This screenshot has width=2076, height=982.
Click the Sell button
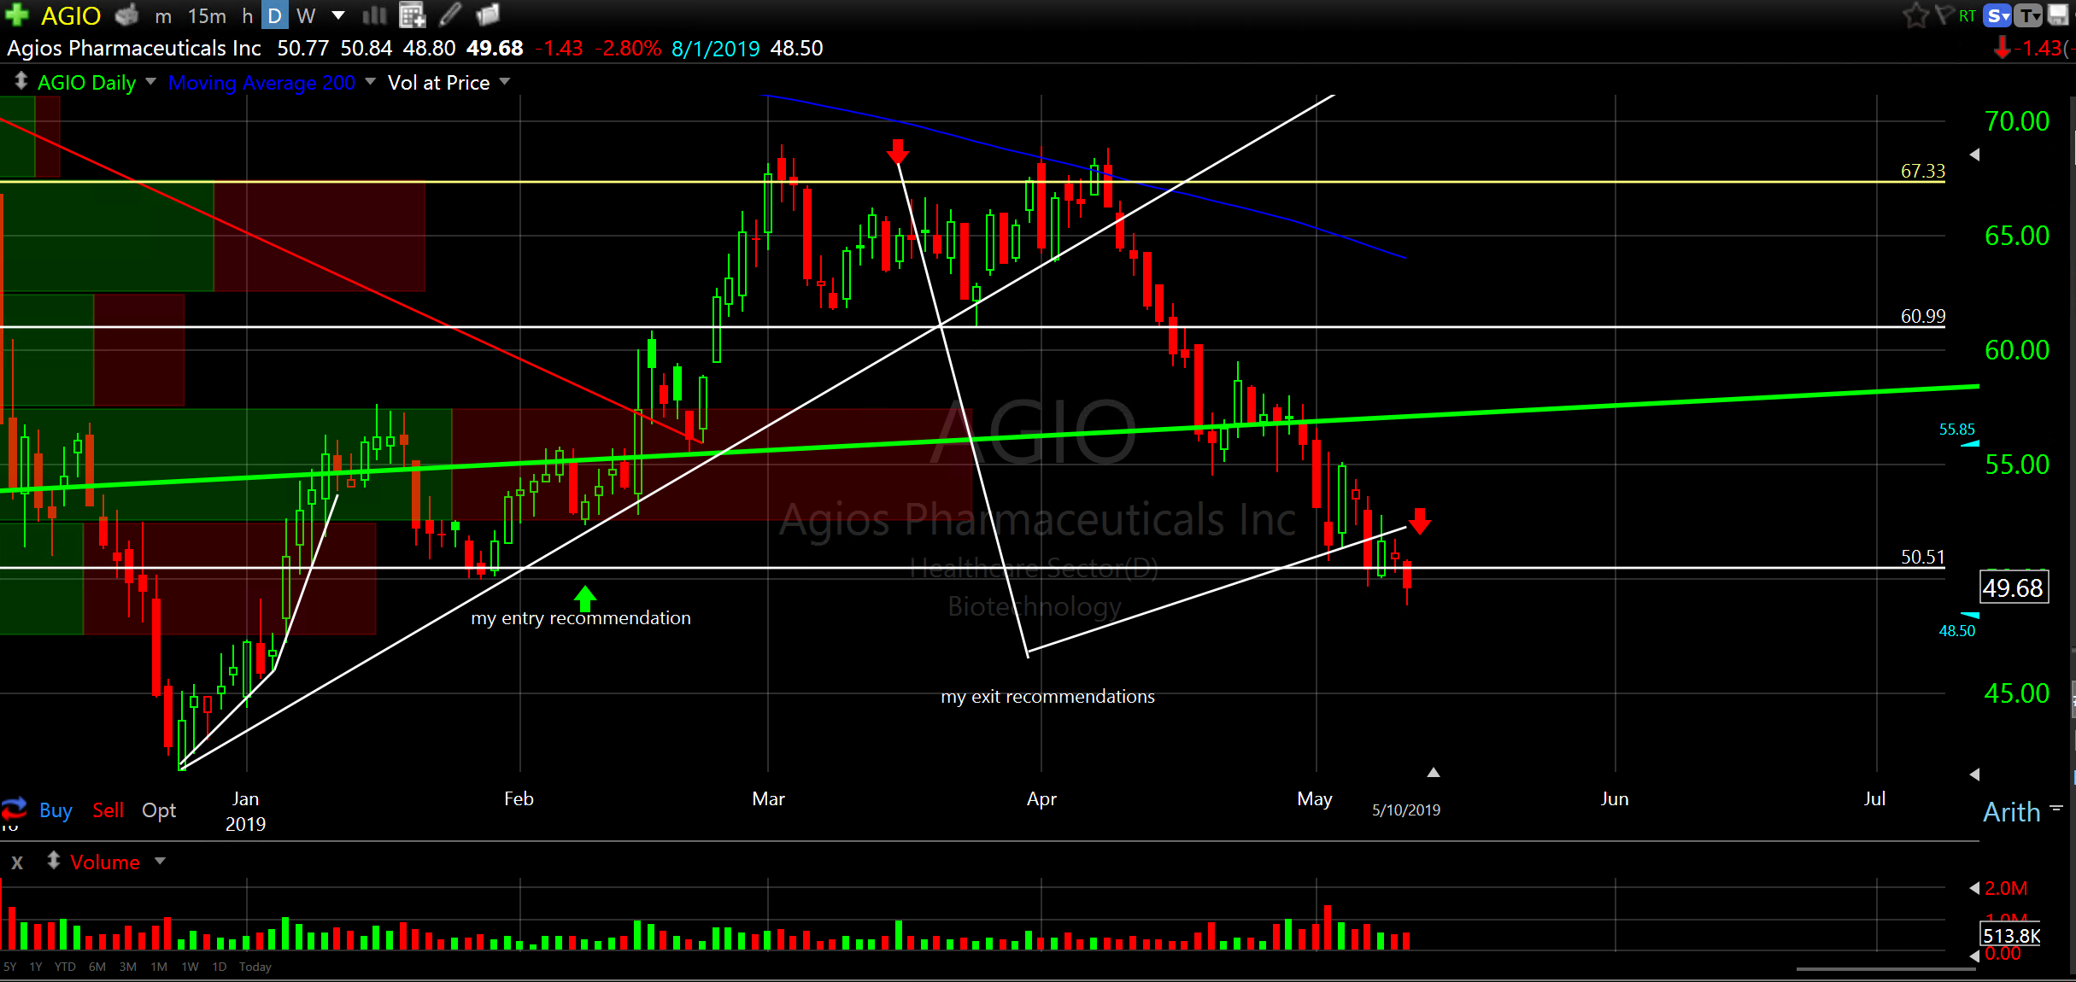click(108, 810)
